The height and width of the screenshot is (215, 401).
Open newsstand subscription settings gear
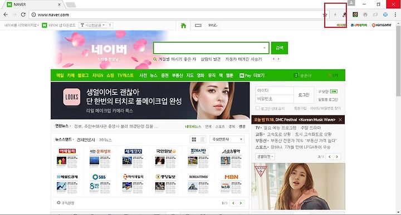click(x=58, y=203)
